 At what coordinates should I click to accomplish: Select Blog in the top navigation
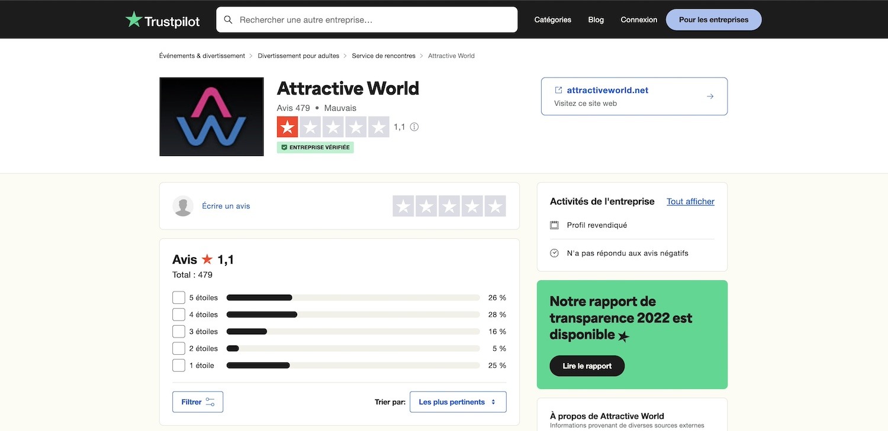tap(596, 19)
